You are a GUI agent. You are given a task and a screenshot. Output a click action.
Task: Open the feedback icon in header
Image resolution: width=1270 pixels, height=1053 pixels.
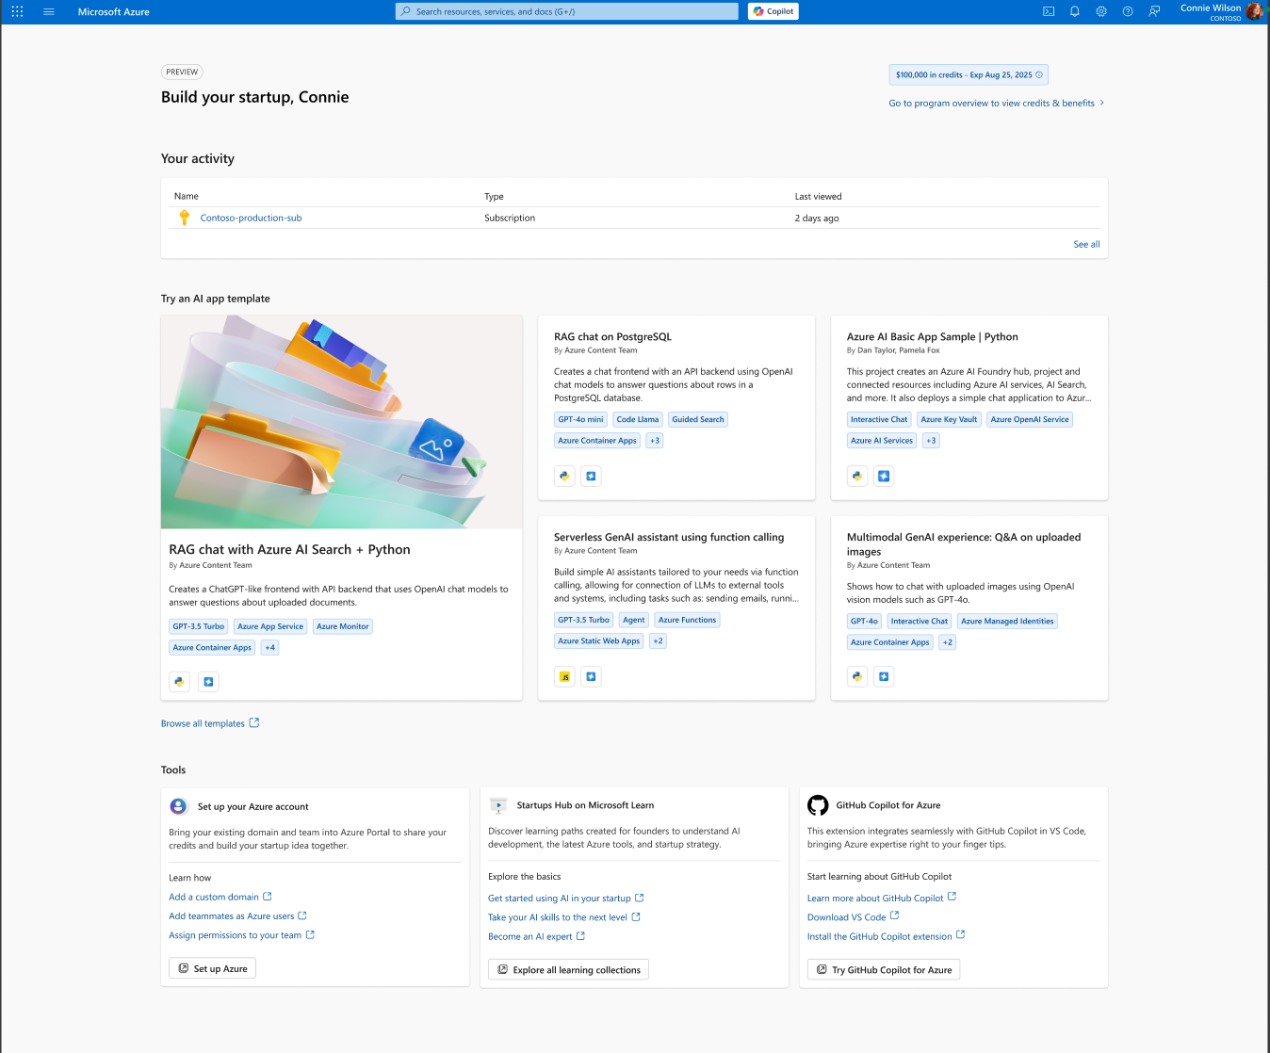point(1154,11)
